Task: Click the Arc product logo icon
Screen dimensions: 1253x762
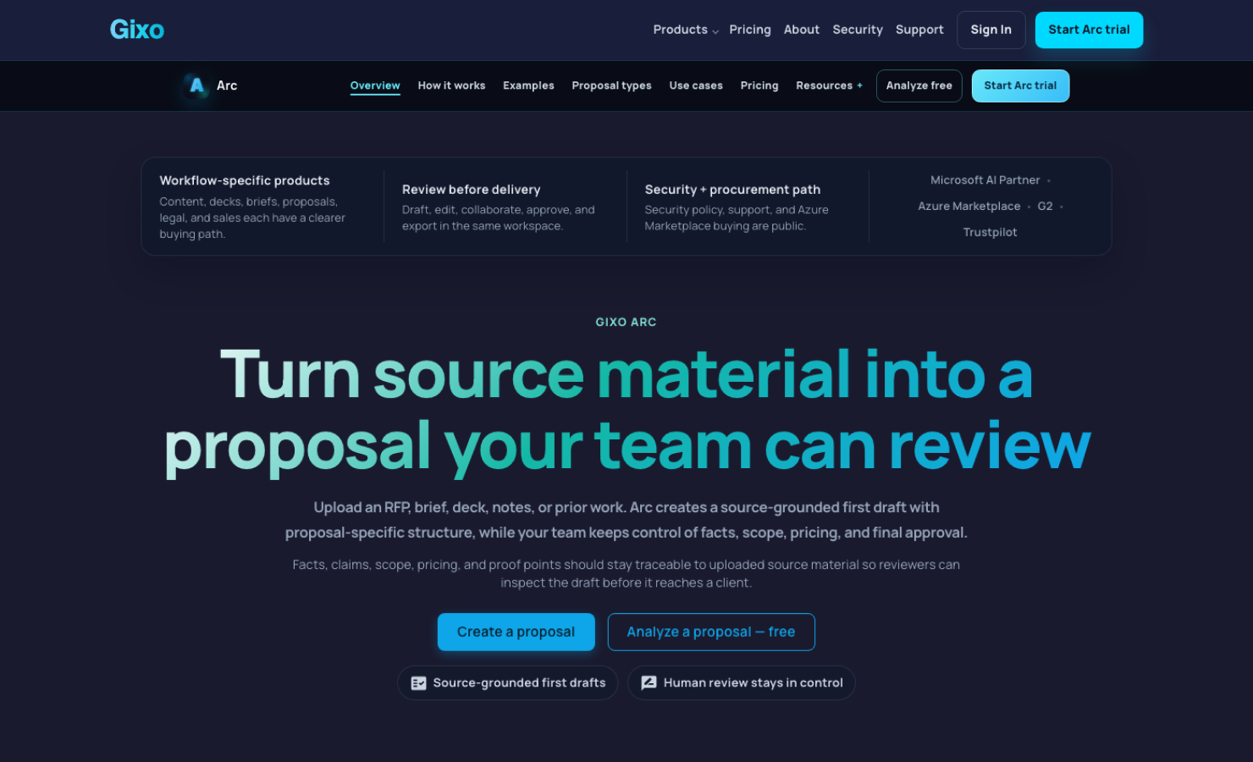Action: coord(196,86)
